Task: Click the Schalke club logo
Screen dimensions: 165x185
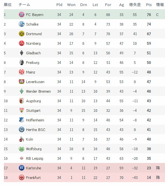Action: [22, 24]
